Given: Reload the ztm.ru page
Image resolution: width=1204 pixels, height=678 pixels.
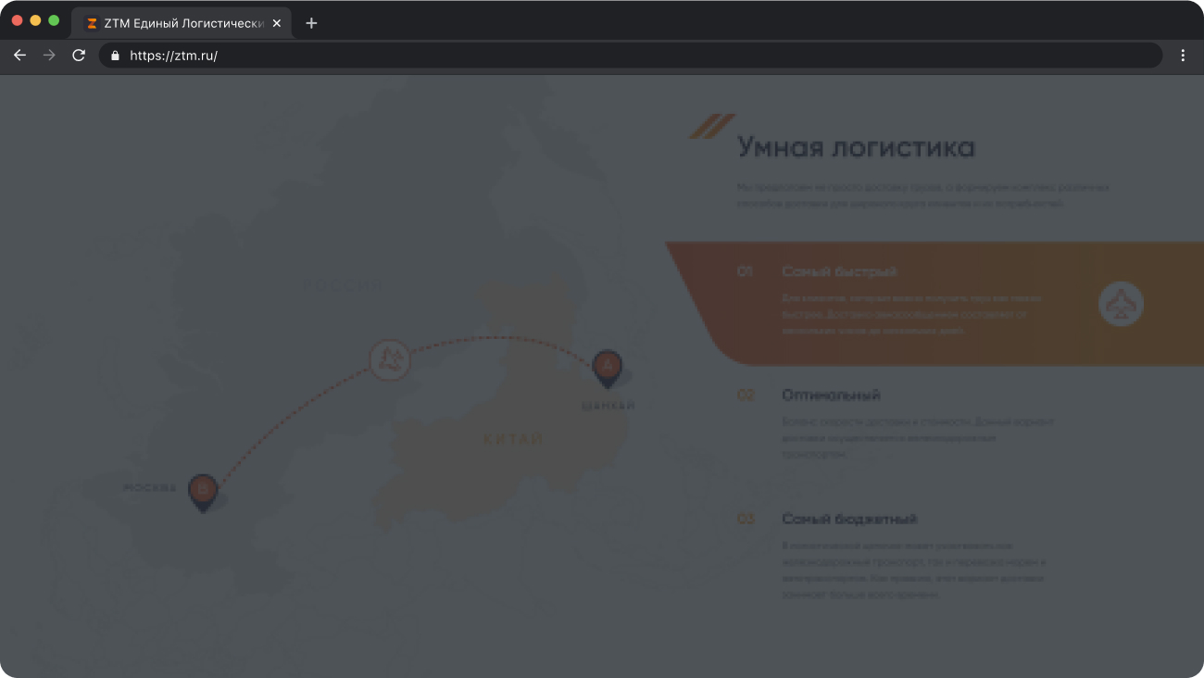Looking at the screenshot, I should pyautogui.click(x=79, y=56).
